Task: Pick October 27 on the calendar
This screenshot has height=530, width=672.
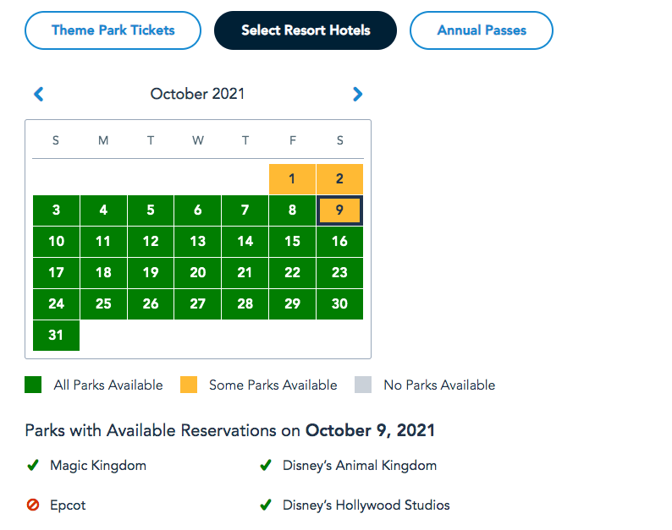Action: tap(197, 304)
